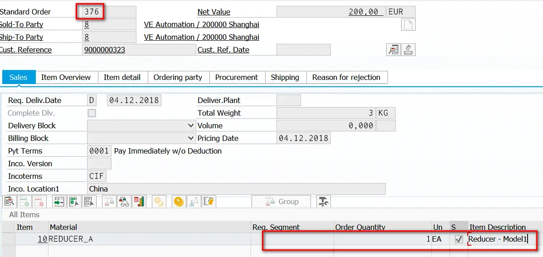The width and height of the screenshot is (543, 257).
Task: Click the empty Inco. Version field
Action: point(99,164)
